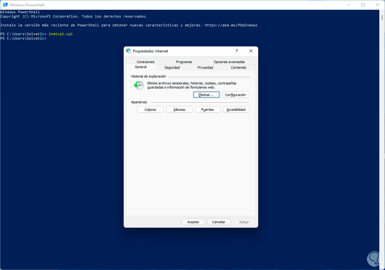This screenshot has height=270, width=385.
Task: Click Cancelar in Internet properties dialog
Action: point(219,222)
